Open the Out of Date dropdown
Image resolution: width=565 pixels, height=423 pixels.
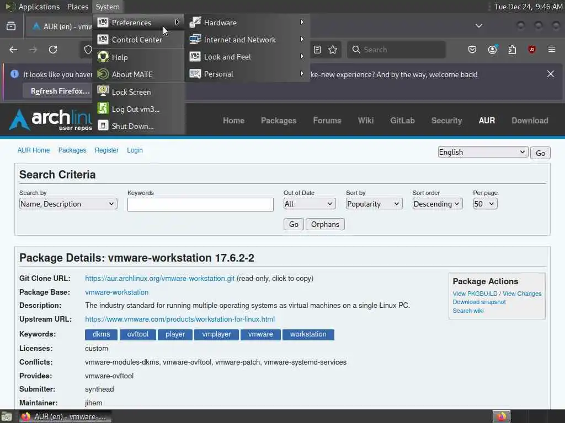[309, 204]
